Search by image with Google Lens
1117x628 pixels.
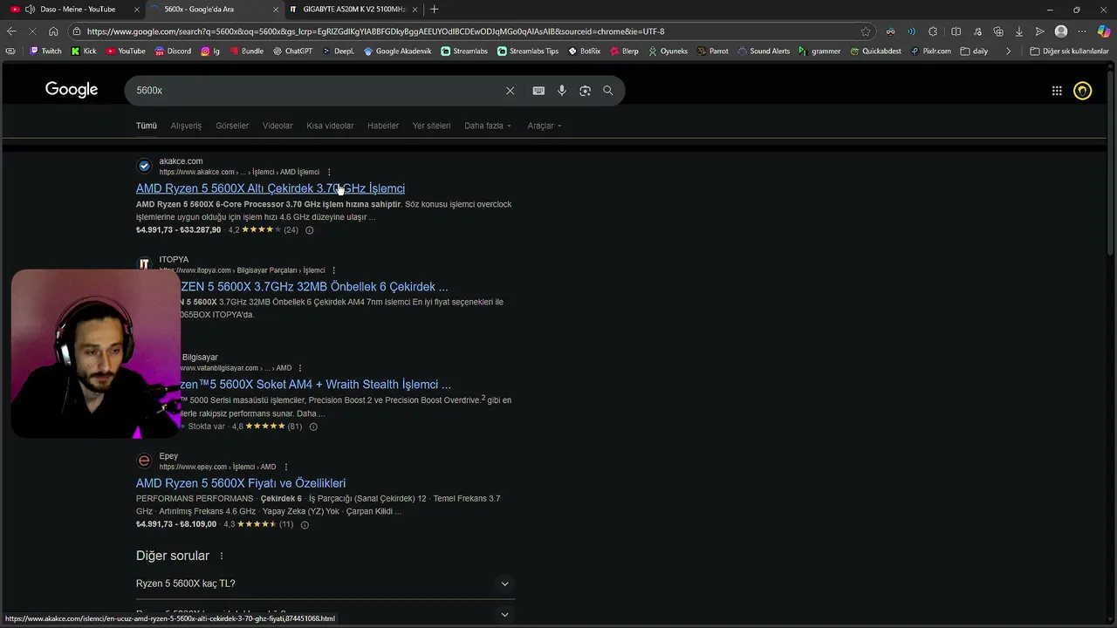(585, 91)
